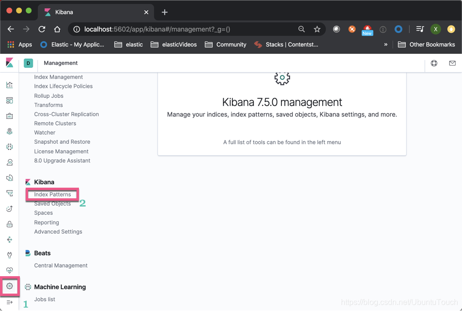Open the newsfeed envelope icon
This screenshot has width=462, height=311.
tap(452, 63)
